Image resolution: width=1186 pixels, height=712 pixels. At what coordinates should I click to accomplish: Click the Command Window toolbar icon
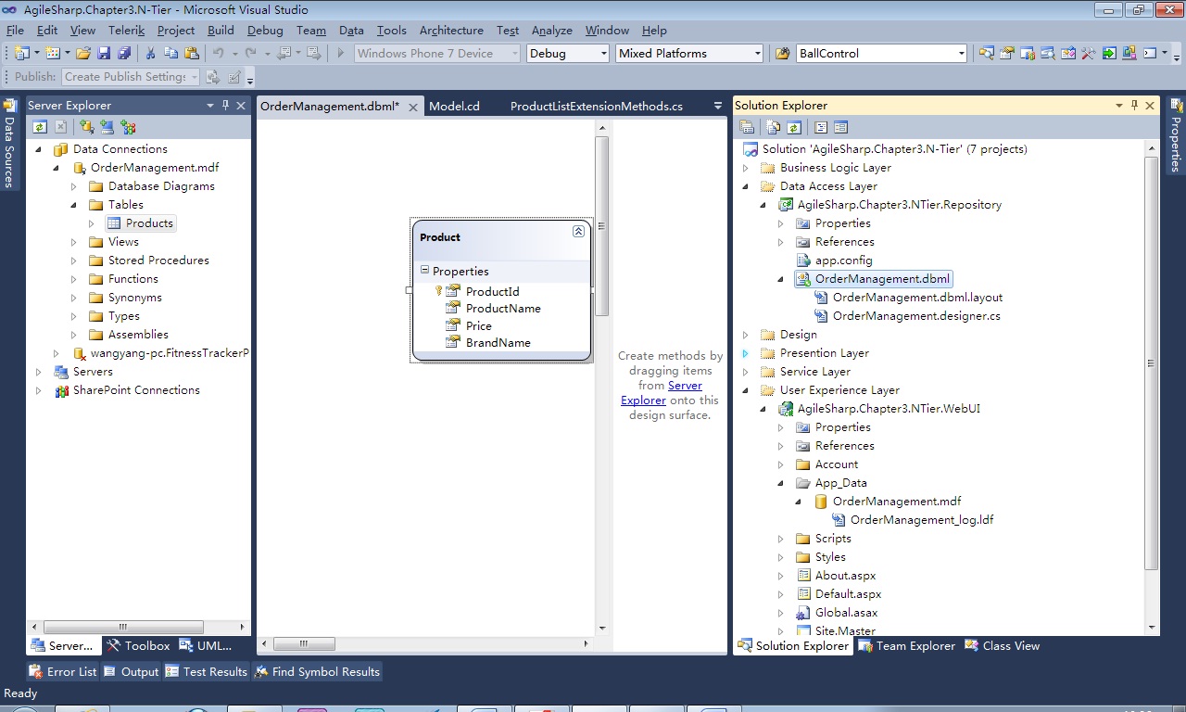coord(1150,53)
